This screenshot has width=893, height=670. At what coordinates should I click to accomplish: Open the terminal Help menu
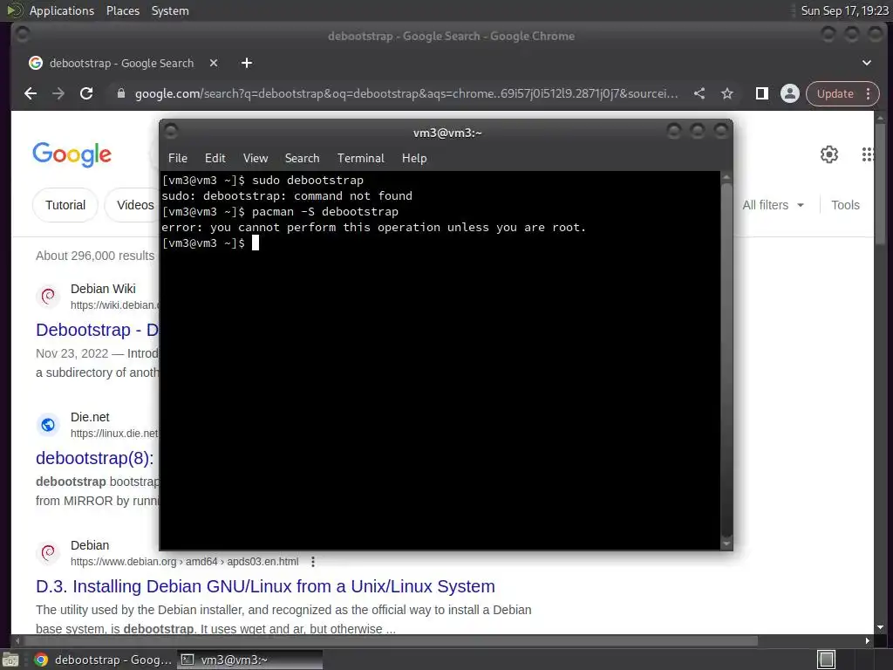pos(414,159)
